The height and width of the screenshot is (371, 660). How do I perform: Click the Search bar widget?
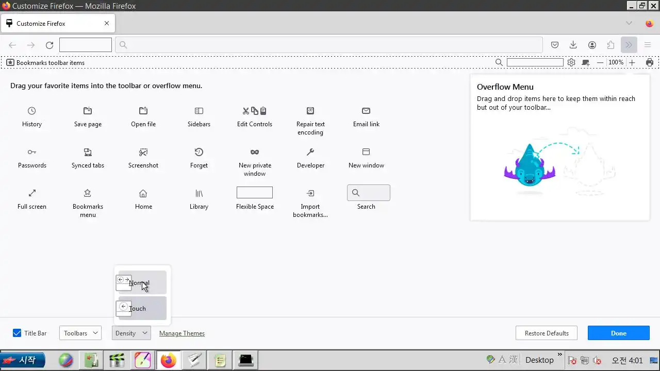coord(369,193)
